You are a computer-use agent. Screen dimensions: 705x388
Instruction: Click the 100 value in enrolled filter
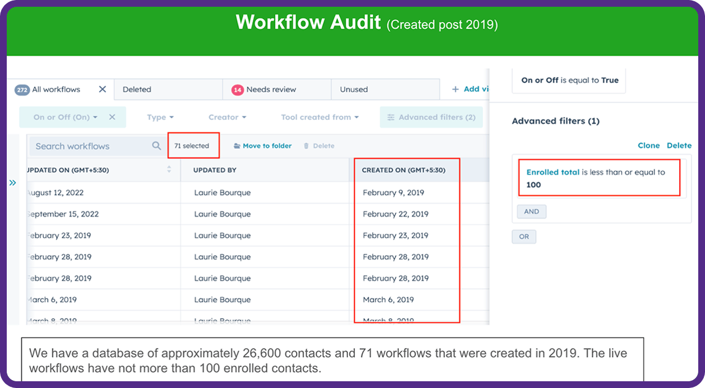tap(534, 185)
